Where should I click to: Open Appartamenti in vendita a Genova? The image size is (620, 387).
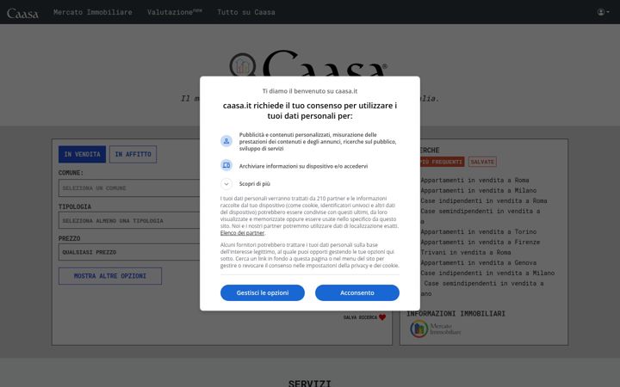click(x=479, y=262)
